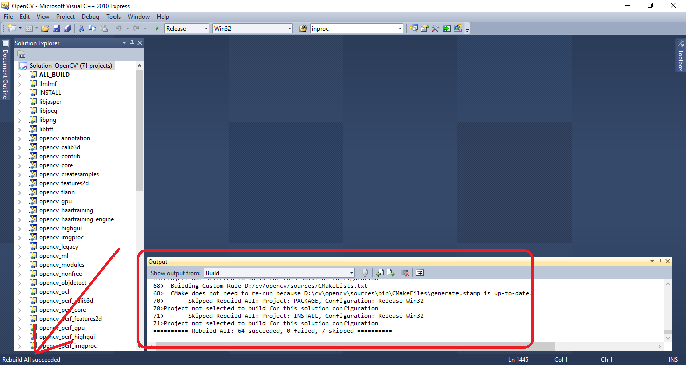The height and width of the screenshot is (365, 686).
Task: Open the Project menu
Action: [x=66, y=17]
